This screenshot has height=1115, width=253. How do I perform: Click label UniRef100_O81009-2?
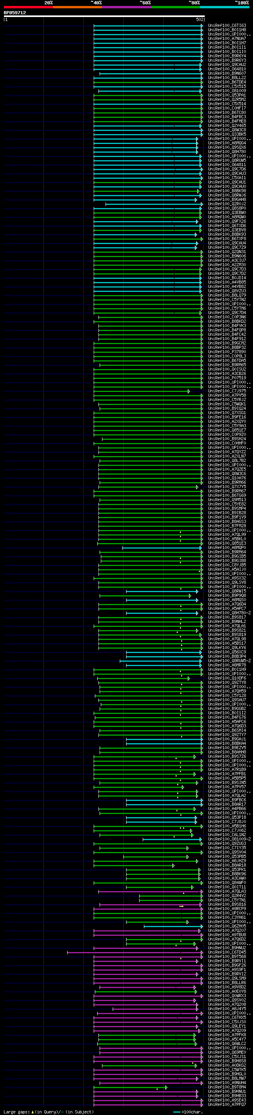pos(229,839)
